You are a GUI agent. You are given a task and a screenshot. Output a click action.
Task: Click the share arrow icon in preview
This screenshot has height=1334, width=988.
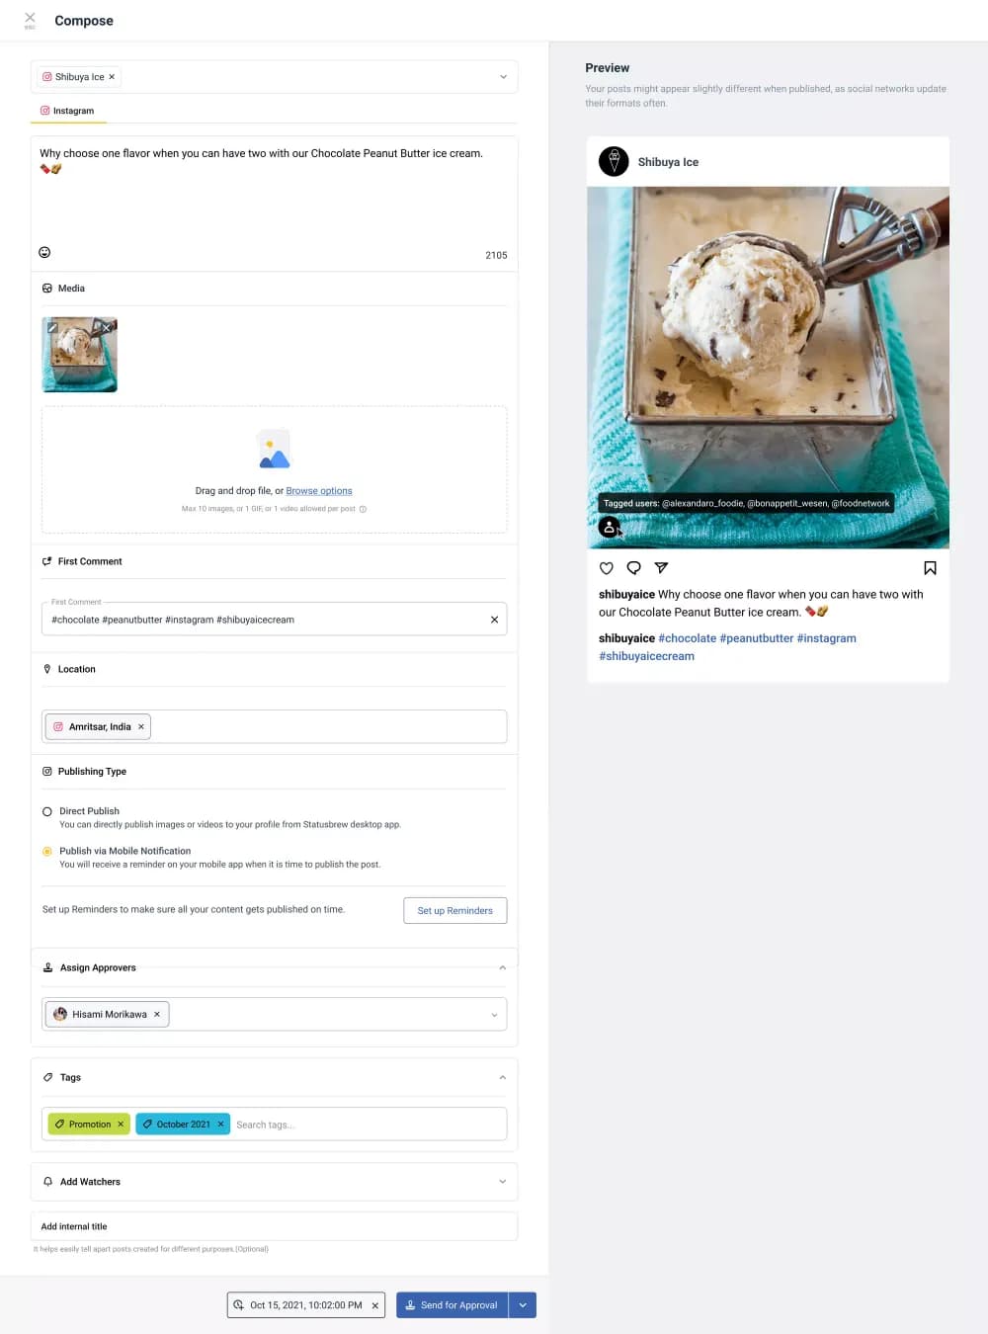[x=662, y=568]
